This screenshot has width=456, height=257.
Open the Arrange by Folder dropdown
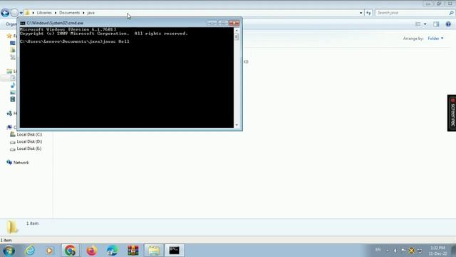435,39
